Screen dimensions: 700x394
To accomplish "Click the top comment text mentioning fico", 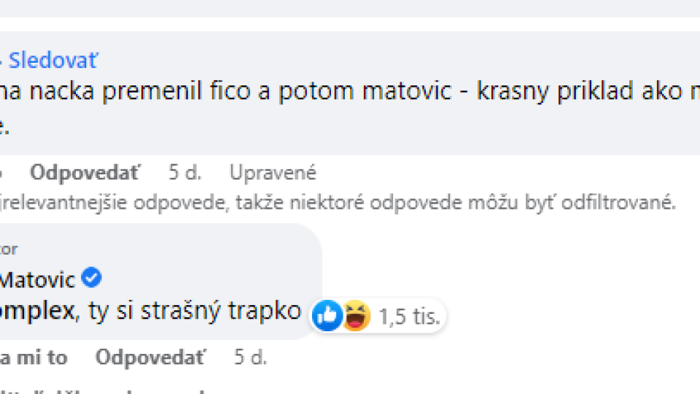I will [x=350, y=91].
